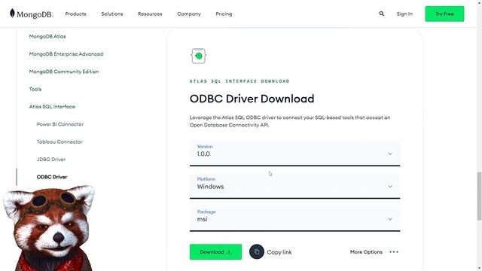Screen dimensions: 482x271
Task: Open Tools section in sidebar
Action: (35, 89)
